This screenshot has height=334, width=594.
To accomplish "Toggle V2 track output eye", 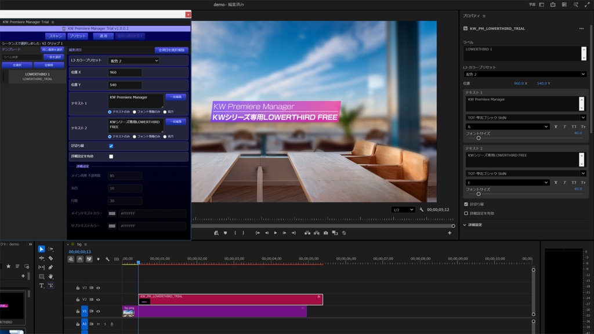I will pos(98,300).
